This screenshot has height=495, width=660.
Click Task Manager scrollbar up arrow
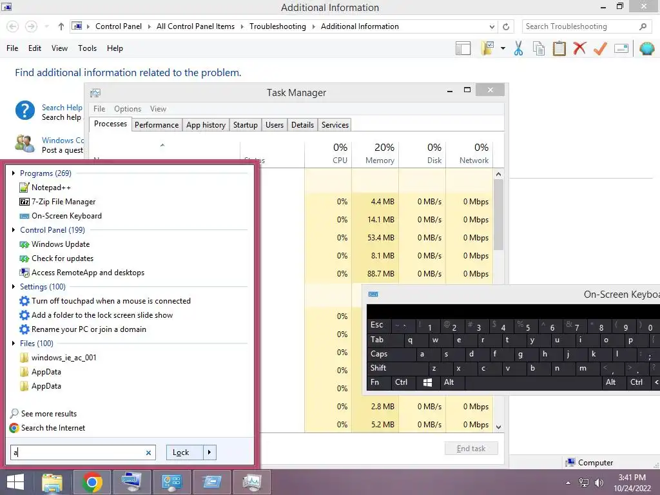498,174
